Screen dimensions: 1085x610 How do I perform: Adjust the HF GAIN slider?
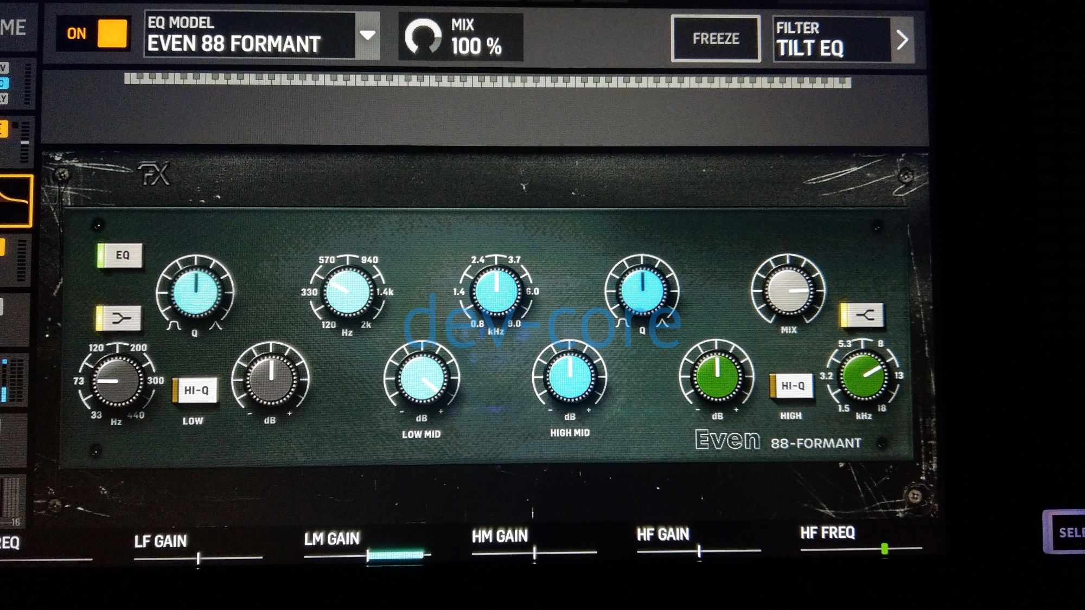point(699,551)
